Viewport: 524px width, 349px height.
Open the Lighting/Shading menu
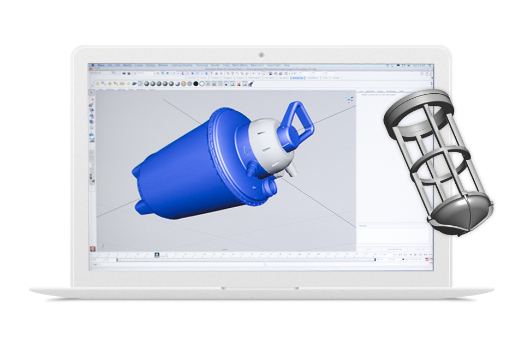[182, 65]
